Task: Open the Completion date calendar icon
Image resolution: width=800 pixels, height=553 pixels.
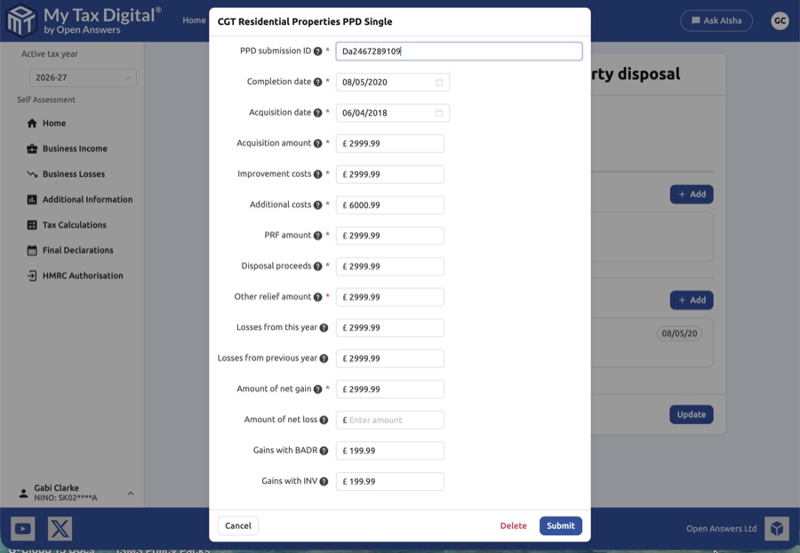Action: (x=439, y=83)
